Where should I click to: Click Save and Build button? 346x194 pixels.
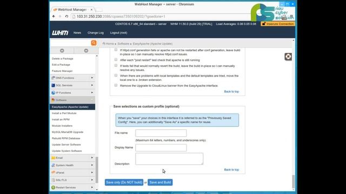pos(160,182)
